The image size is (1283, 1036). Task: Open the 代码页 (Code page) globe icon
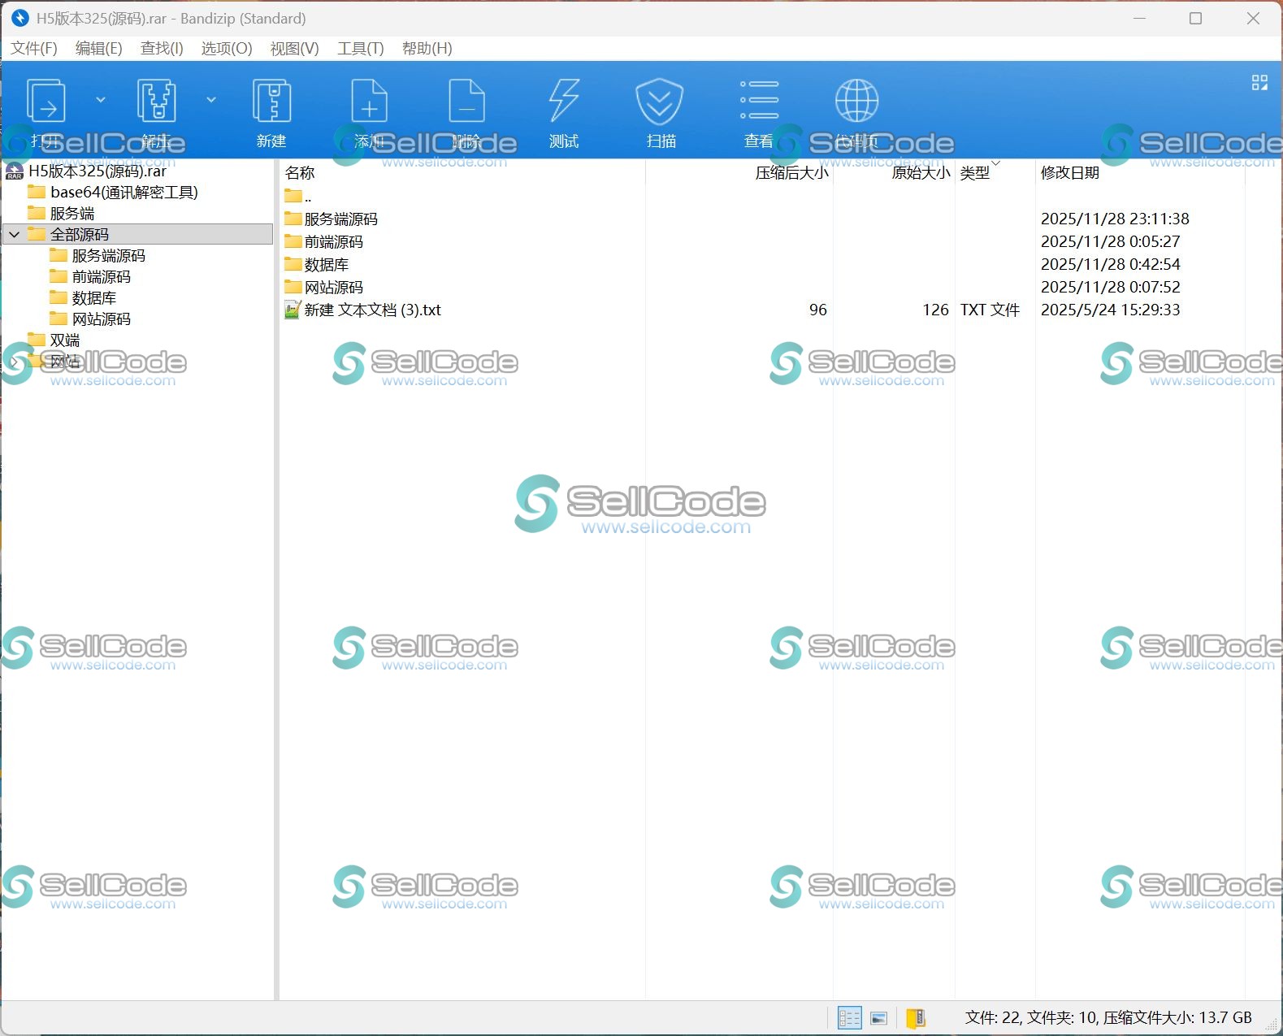click(x=856, y=103)
